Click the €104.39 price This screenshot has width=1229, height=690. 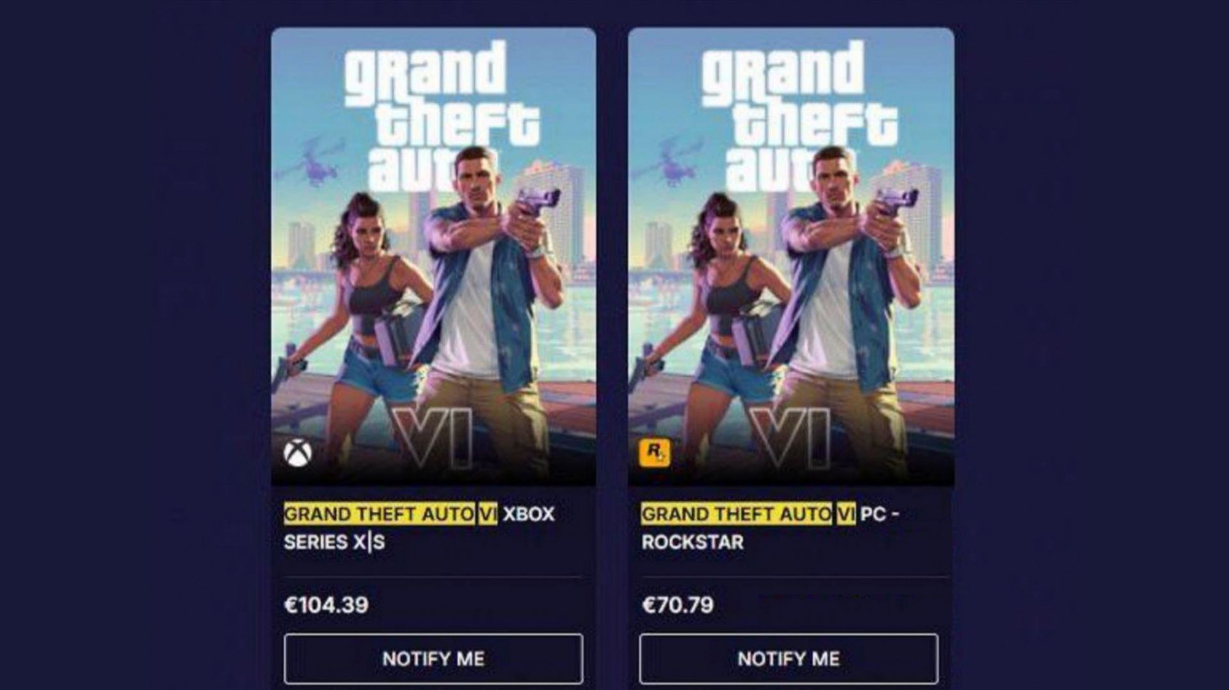pos(326,605)
